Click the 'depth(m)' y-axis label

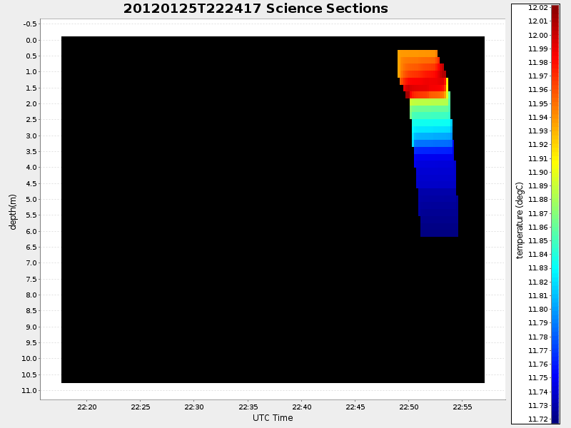pos(13,212)
